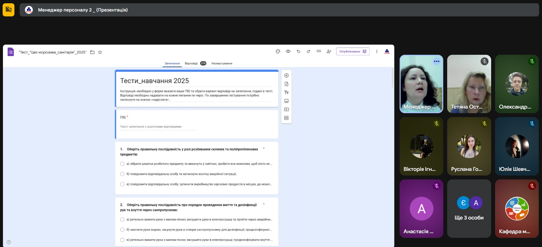Click the undo arrow in the form toolbar

click(x=298, y=51)
